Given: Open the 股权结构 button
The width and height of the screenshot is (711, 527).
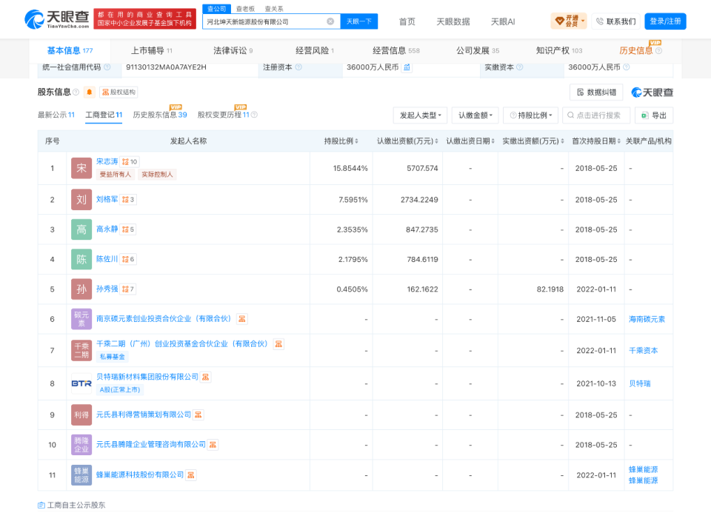Looking at the screenshot, I should click(118, 92).
